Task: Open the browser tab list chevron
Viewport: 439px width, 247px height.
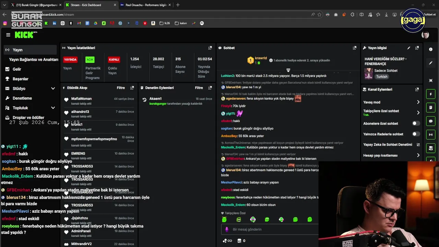Action: coord(4,5)
